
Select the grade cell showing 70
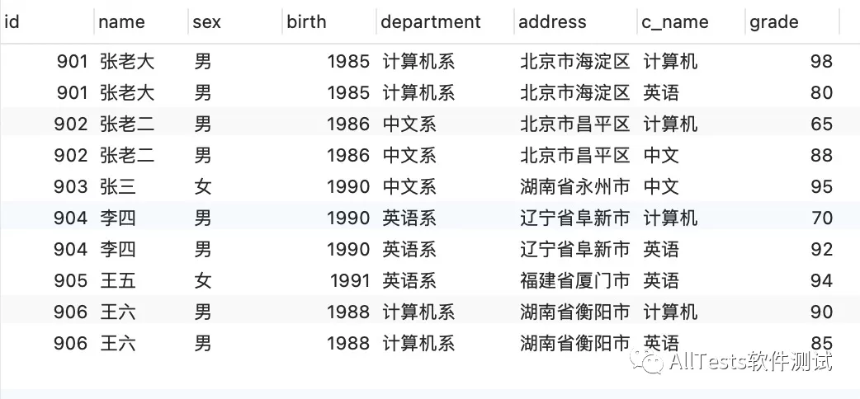coord(821,218)
